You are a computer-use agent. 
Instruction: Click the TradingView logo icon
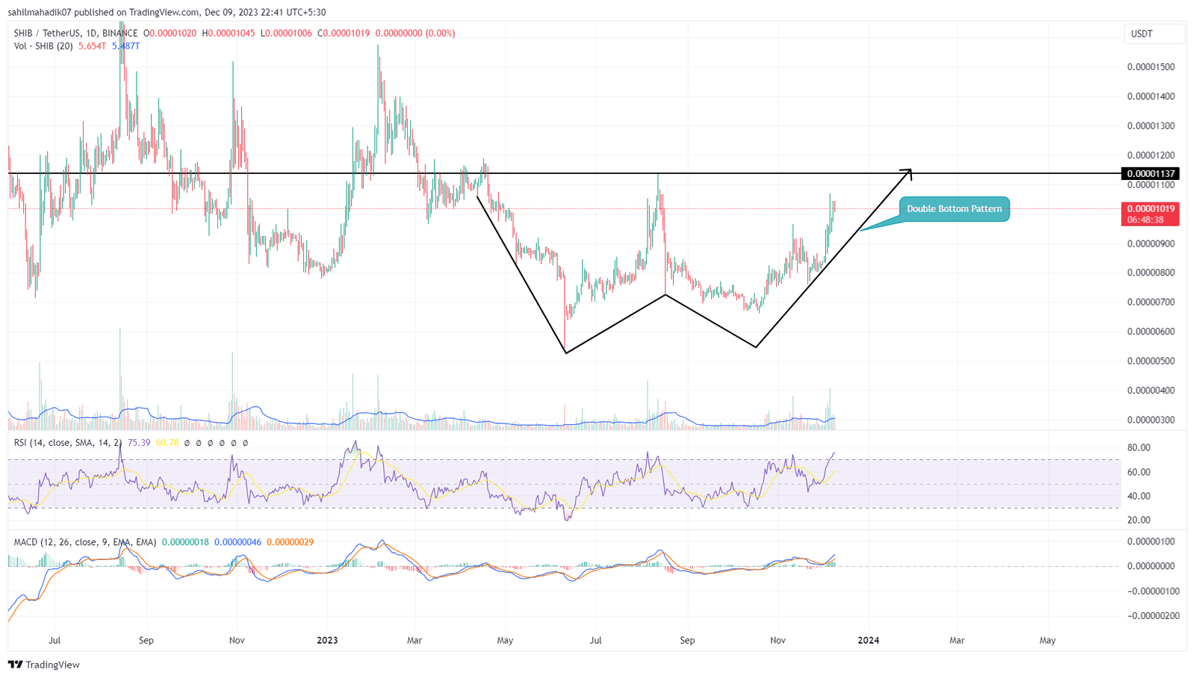[x=15, y=665]
